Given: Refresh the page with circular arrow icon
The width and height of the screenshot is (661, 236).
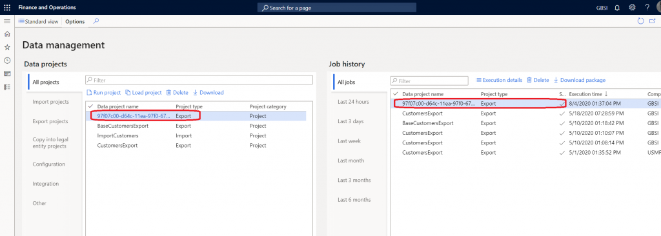Looking at the screenshot, I should pyautogui.click(x=641, y=21).
